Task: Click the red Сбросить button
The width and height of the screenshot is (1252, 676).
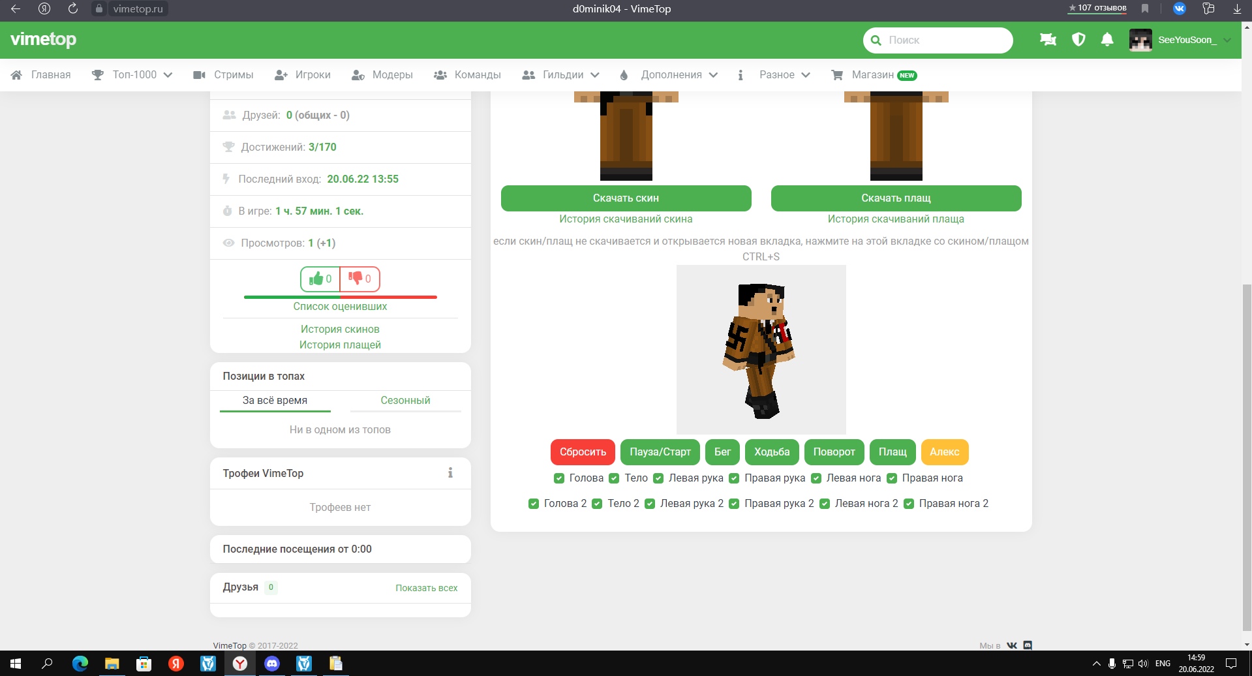Action: tap(583, 452)
